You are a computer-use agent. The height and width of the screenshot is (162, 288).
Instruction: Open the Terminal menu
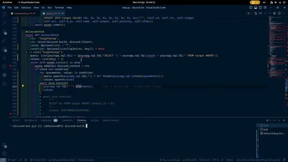click(59, 8)
